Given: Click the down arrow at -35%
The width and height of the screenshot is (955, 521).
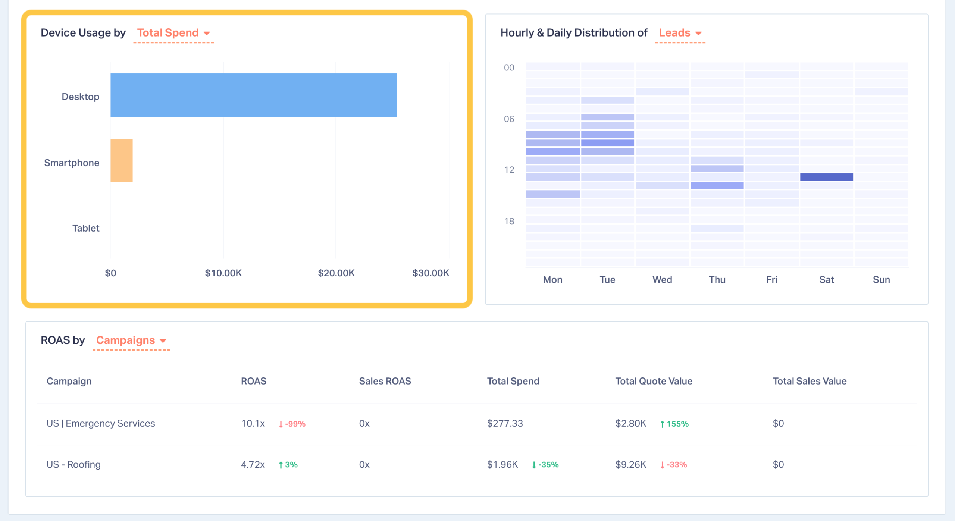Looking at the screenshot, I should [534, 465].
